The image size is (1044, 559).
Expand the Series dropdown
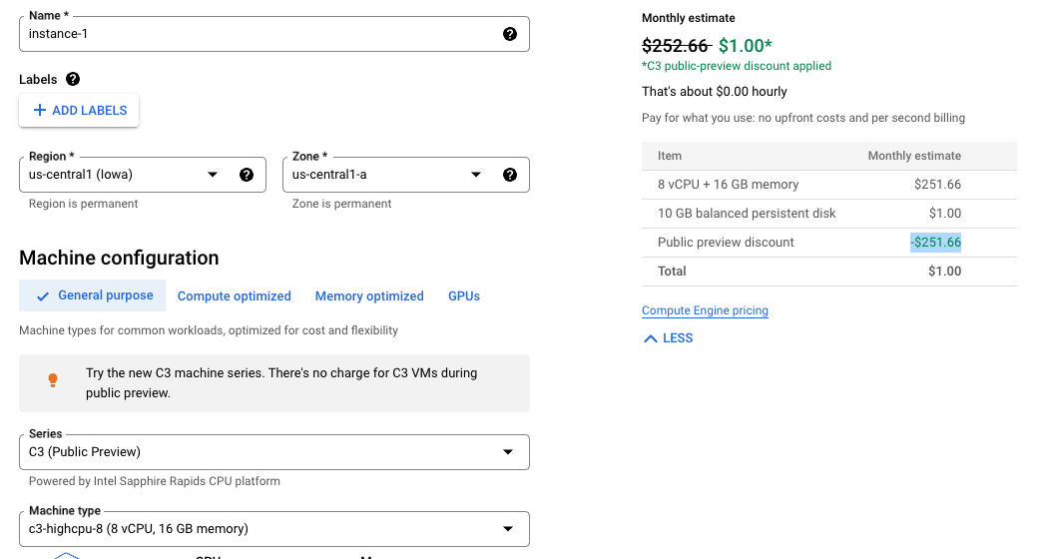(274, 452)
